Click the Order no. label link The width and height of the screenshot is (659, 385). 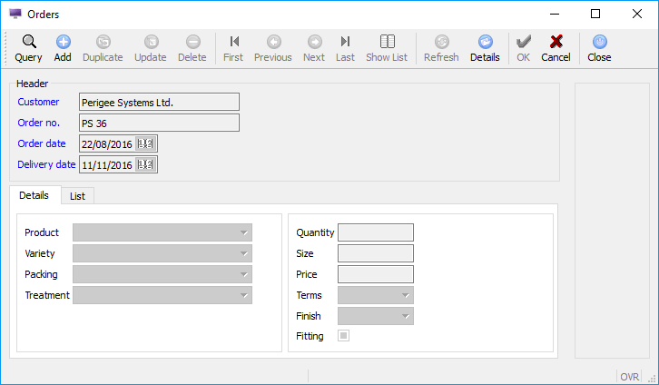38,123
